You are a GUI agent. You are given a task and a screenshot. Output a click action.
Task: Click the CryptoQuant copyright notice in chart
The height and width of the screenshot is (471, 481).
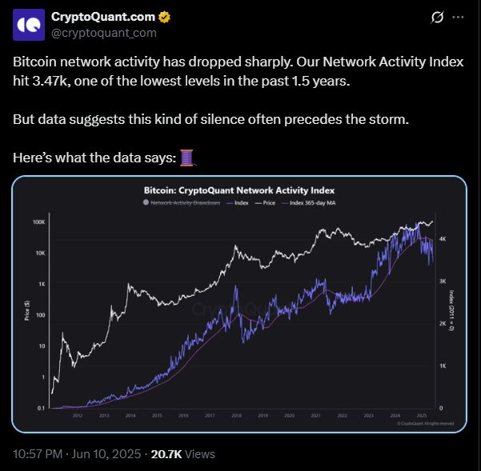click(x=425, y=424)
